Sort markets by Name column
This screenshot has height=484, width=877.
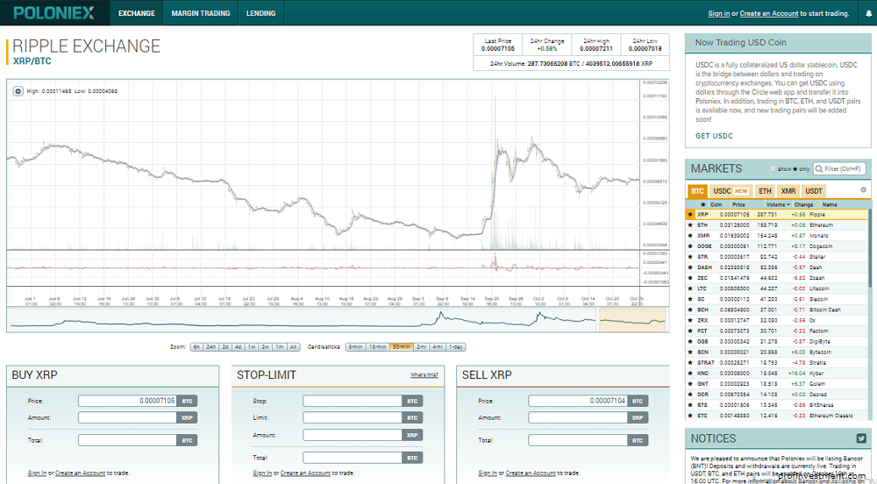point(830,204)
